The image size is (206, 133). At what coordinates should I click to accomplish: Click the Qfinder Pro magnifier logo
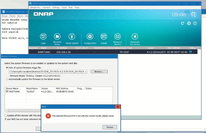pyautogui.click(x=194, y=14)
